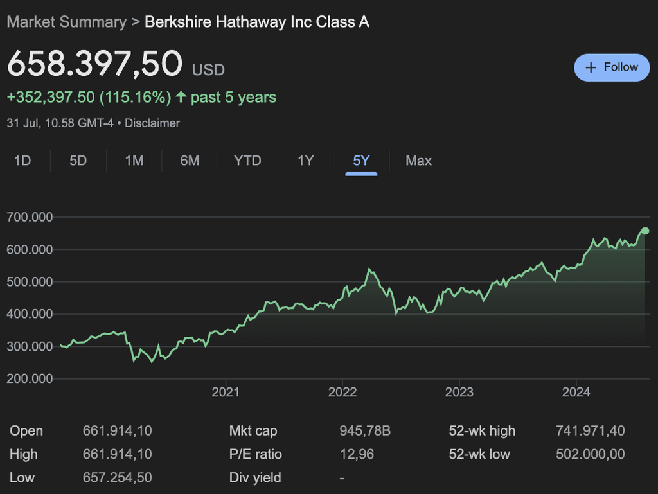Screen dimensions: 658x494
Task: Open the Disclaimer link
Action: pos(152,123)
